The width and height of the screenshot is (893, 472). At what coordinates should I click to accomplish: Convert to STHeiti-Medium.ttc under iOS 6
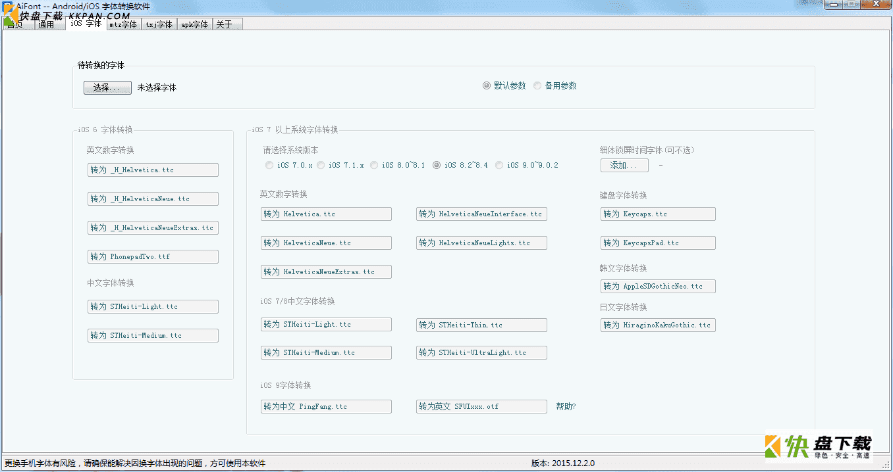153,335
